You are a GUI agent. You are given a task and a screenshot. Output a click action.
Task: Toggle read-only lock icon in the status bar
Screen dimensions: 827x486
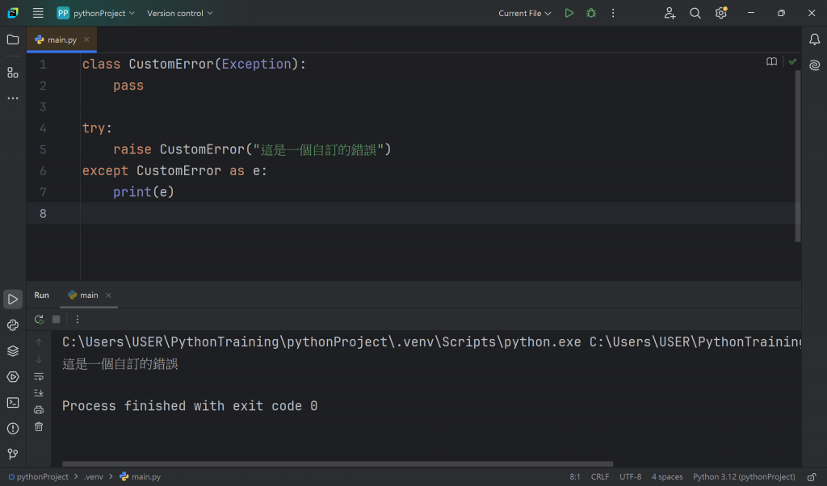coord(812,476)
